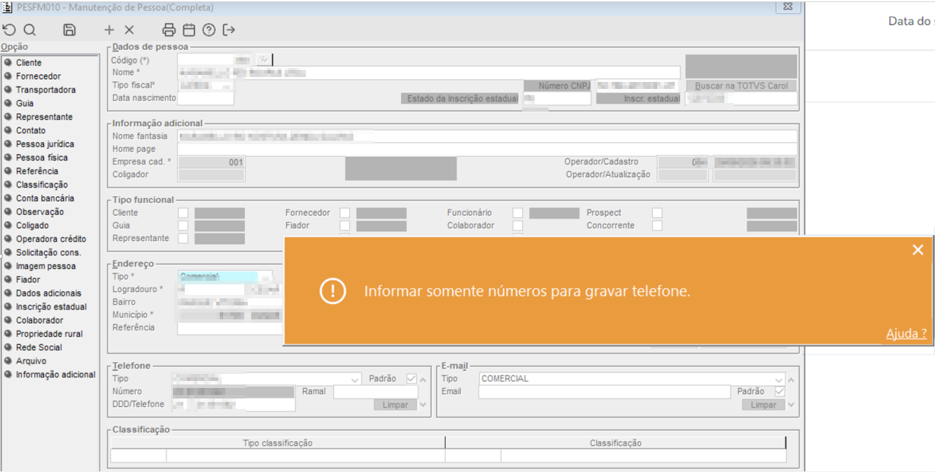Tick the Funcionário checkbox

517,213
